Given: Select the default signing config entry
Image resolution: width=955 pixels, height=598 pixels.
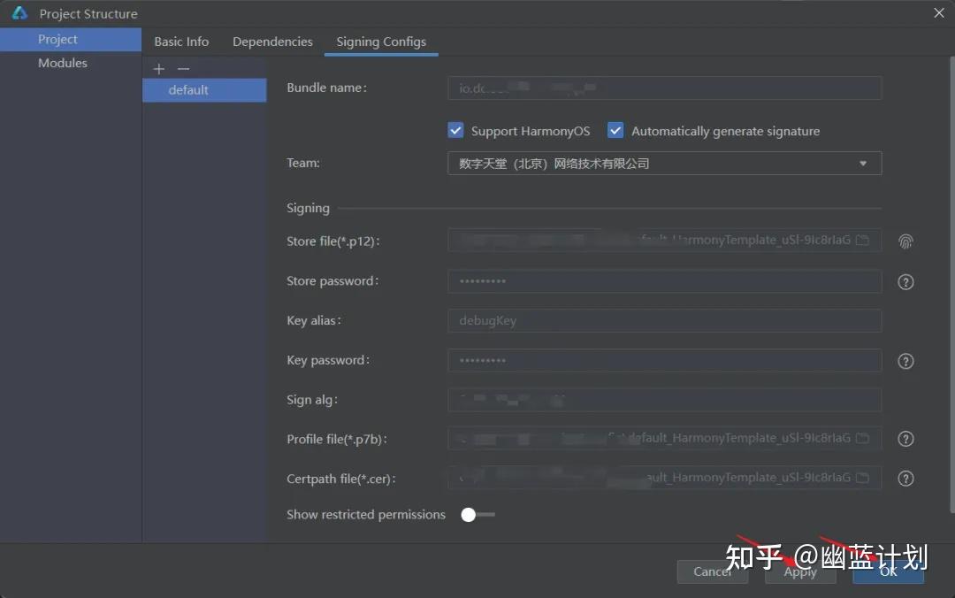Looking at the screenshot, I should coord(204,90).
